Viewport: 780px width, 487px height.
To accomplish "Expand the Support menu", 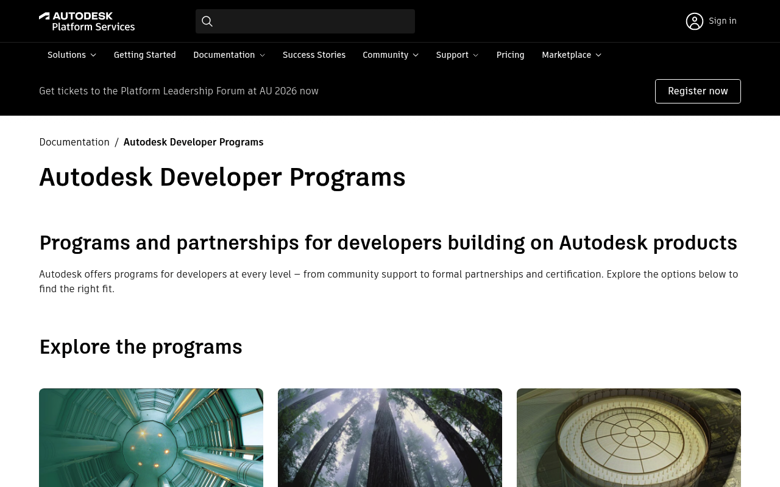I will [458, 55].
